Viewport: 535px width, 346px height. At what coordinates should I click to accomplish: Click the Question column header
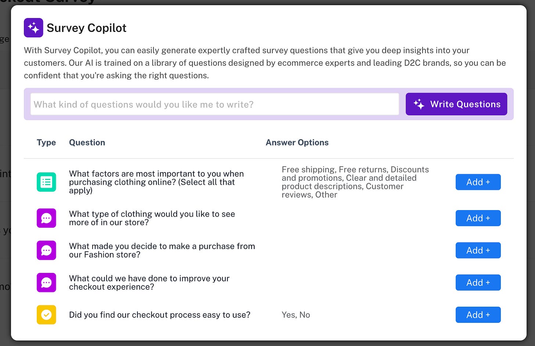[x=87, y=143]
